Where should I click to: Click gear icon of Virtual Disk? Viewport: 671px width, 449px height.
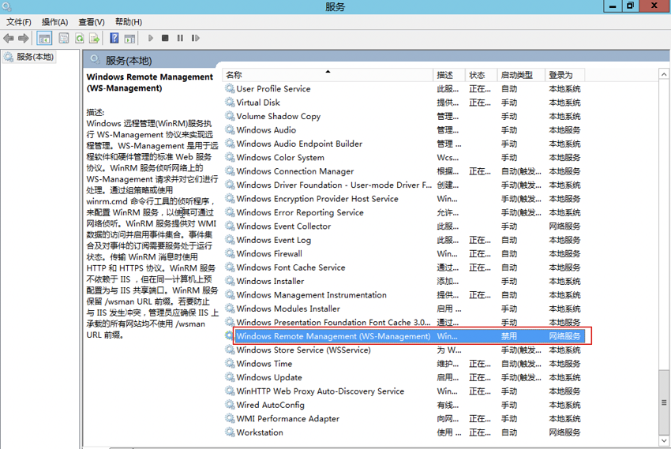pyautogui.click(x=230, y=103)
